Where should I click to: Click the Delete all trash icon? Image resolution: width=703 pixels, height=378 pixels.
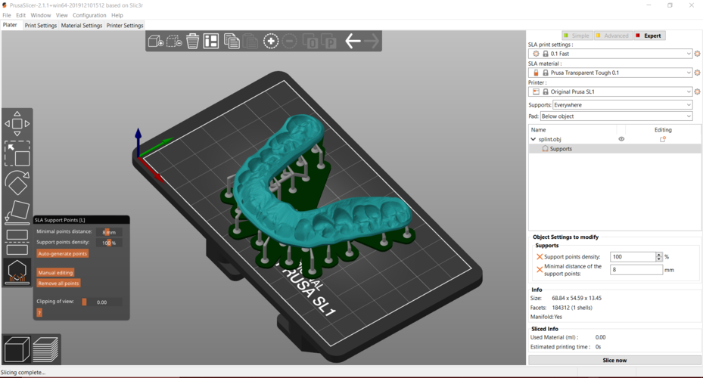(x=192, y=42)
